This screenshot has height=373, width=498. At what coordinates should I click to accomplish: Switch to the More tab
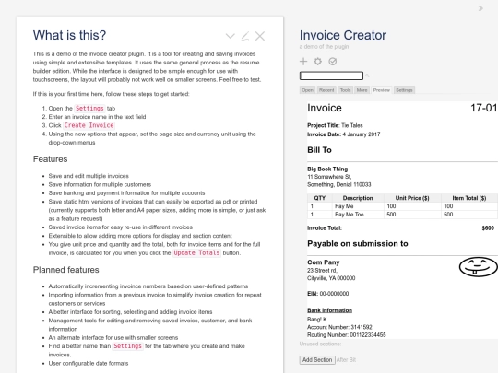point(362,90)
